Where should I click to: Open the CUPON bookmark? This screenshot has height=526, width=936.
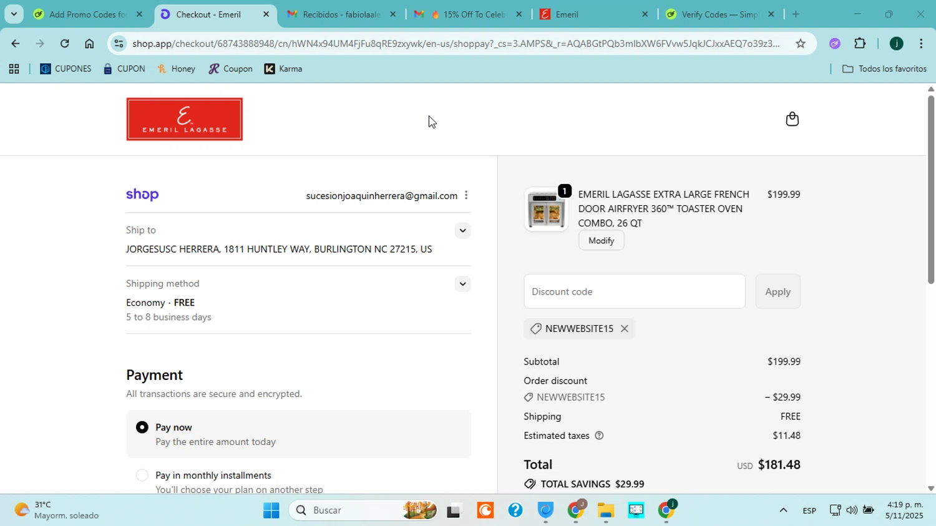124,69
